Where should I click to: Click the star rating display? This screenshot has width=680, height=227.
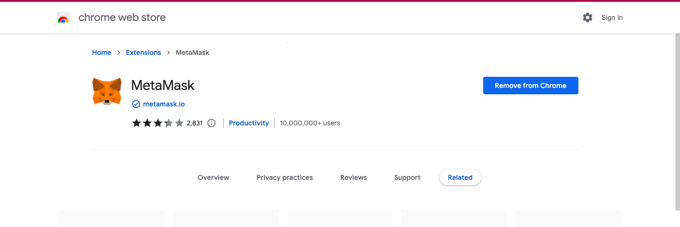click(x=158, y=123)
